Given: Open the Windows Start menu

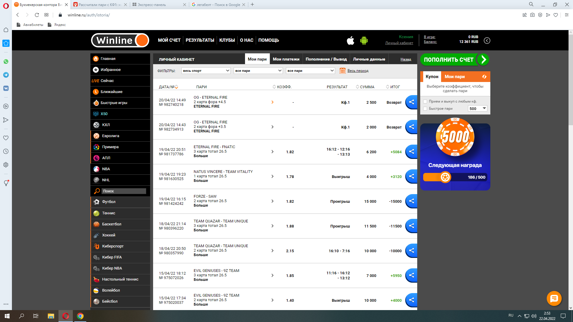Looking at the screenshot, I should pyautogui.click(x=7, y=316).
